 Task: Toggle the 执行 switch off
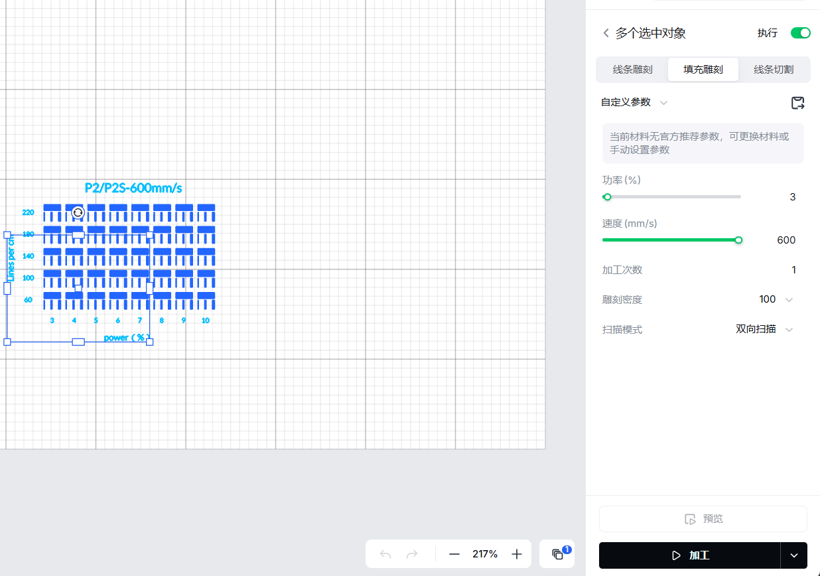coord(800,33)
